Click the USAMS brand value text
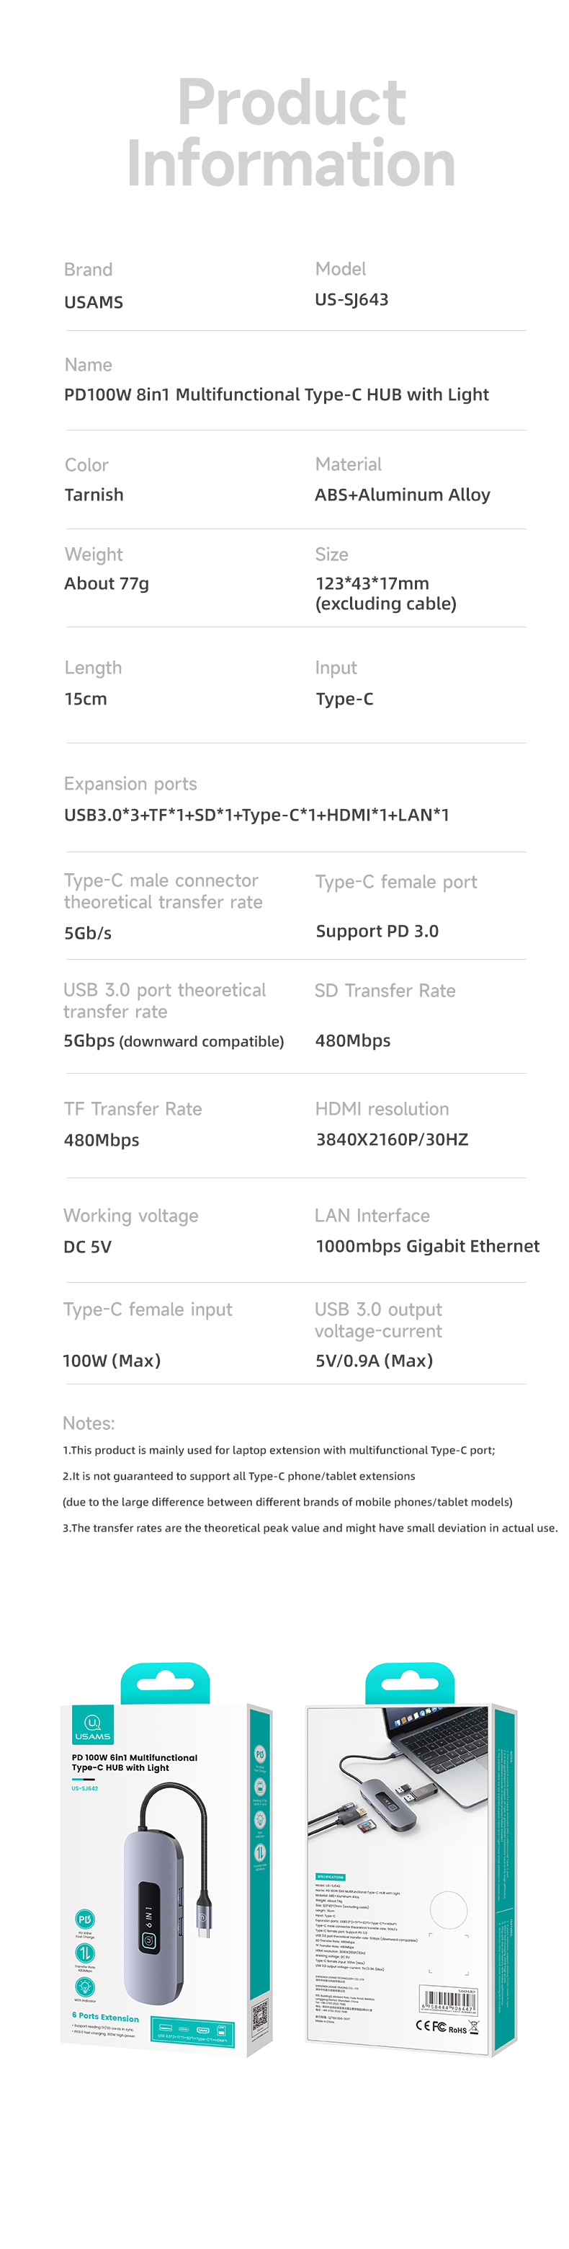The width and height of the screenshot is (569, 2249). pos(94,302)
